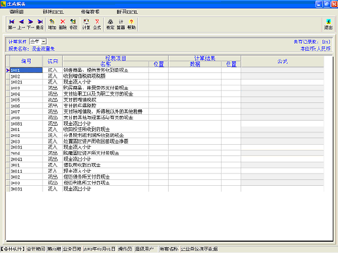This screenshot has width=338, height=253.
Task: Click name cell 处置固定资产而收回的现金净额
Action: click(x=105, y=141)
